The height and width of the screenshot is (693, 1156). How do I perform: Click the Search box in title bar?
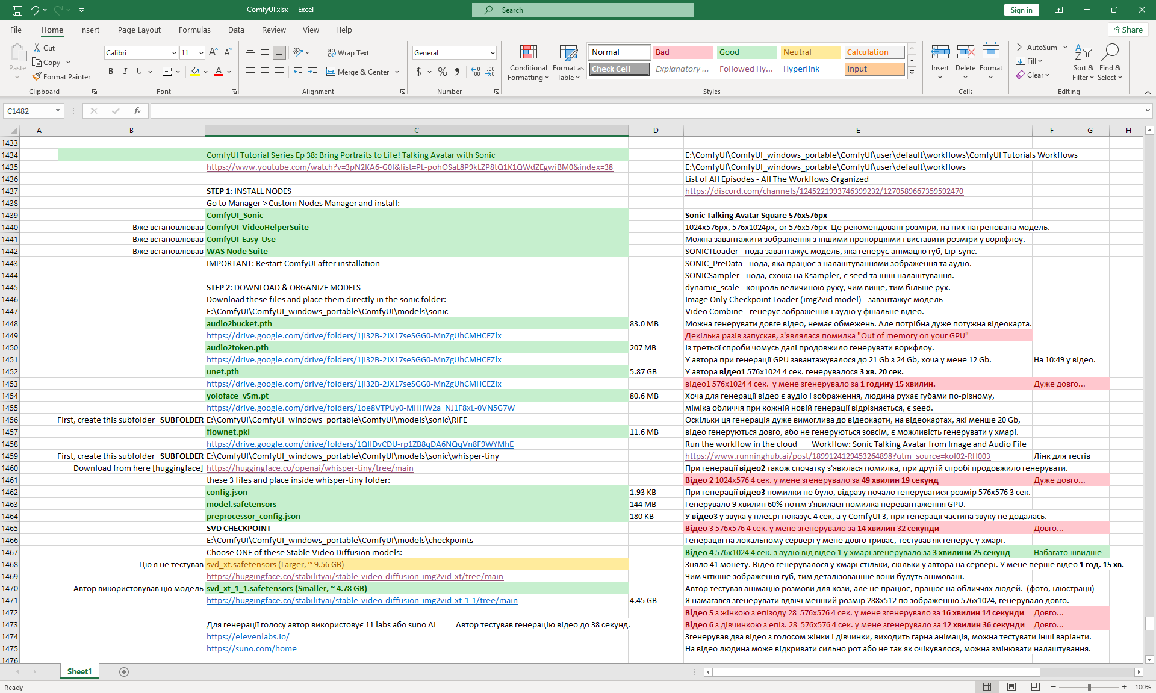point(582,10)
